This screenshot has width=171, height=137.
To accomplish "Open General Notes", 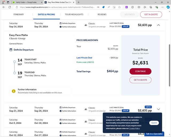I will pos(16,44).
